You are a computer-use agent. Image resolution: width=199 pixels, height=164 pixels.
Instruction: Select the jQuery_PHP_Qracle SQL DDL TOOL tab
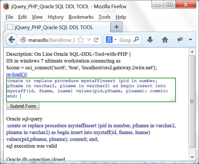(58, 27)
